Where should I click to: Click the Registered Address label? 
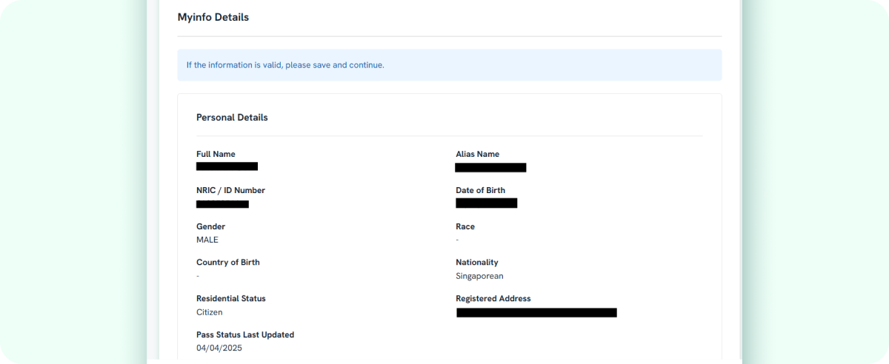point(493,298)
